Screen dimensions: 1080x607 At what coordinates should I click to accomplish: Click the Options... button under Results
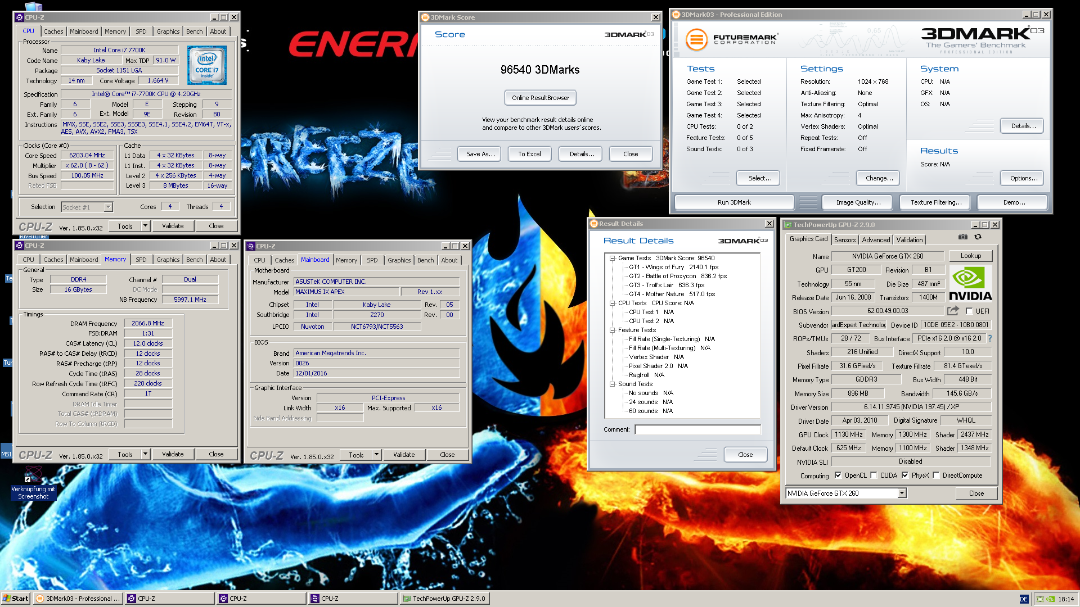1023,178
